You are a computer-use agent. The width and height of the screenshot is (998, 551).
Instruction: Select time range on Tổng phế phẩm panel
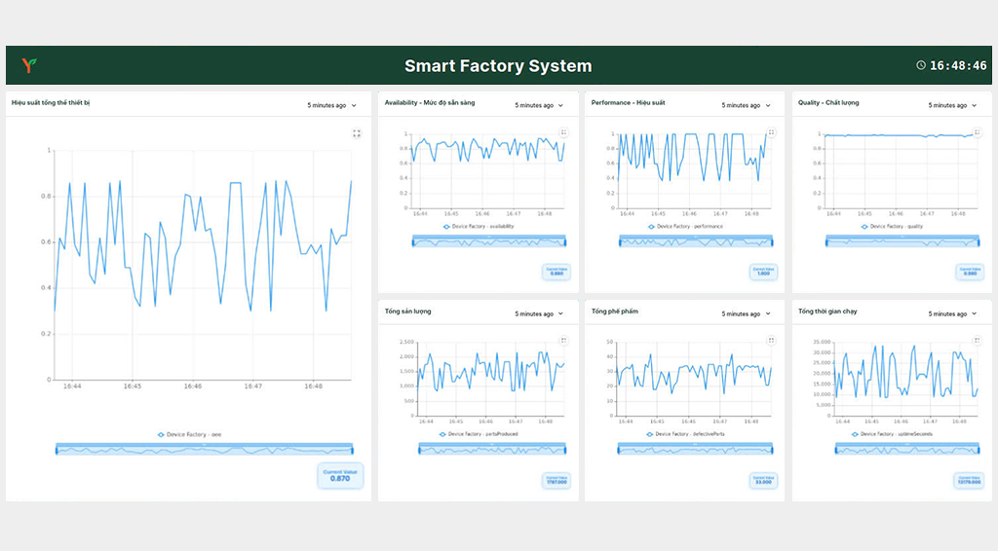click(x=746, y=313)
